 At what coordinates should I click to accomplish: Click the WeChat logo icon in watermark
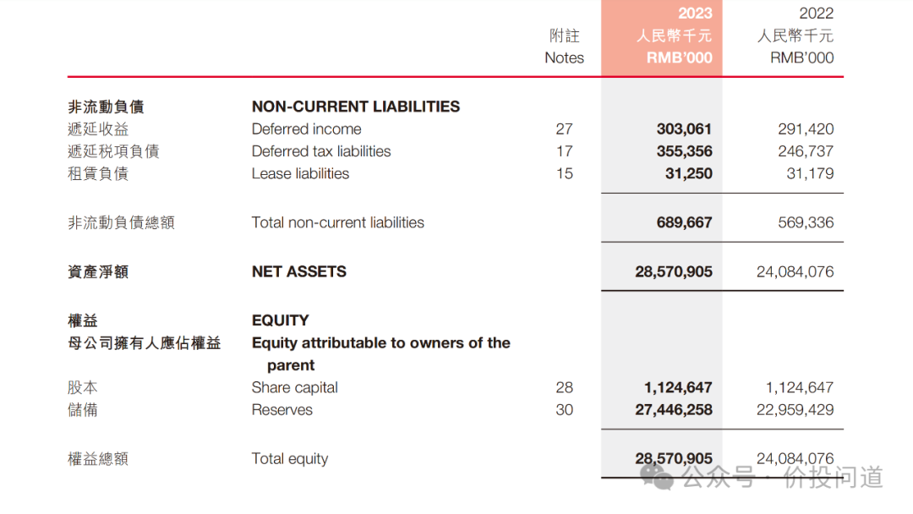tap(657, 476)
